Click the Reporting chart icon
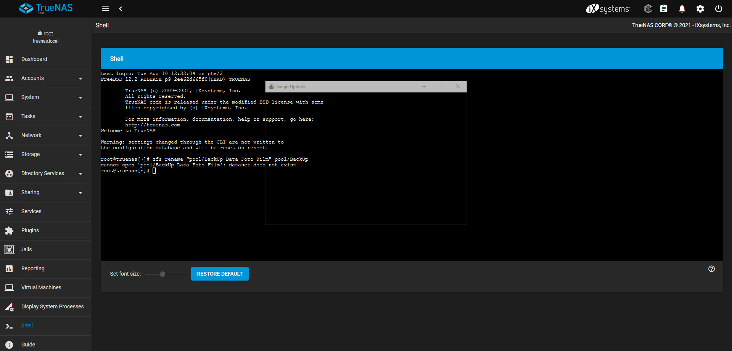This screenshot has height=351, width=732. (x=9, y=268)
